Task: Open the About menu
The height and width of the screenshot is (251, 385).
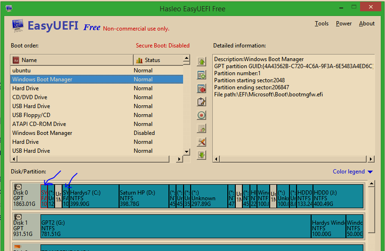Action: (x=367, y=24)
